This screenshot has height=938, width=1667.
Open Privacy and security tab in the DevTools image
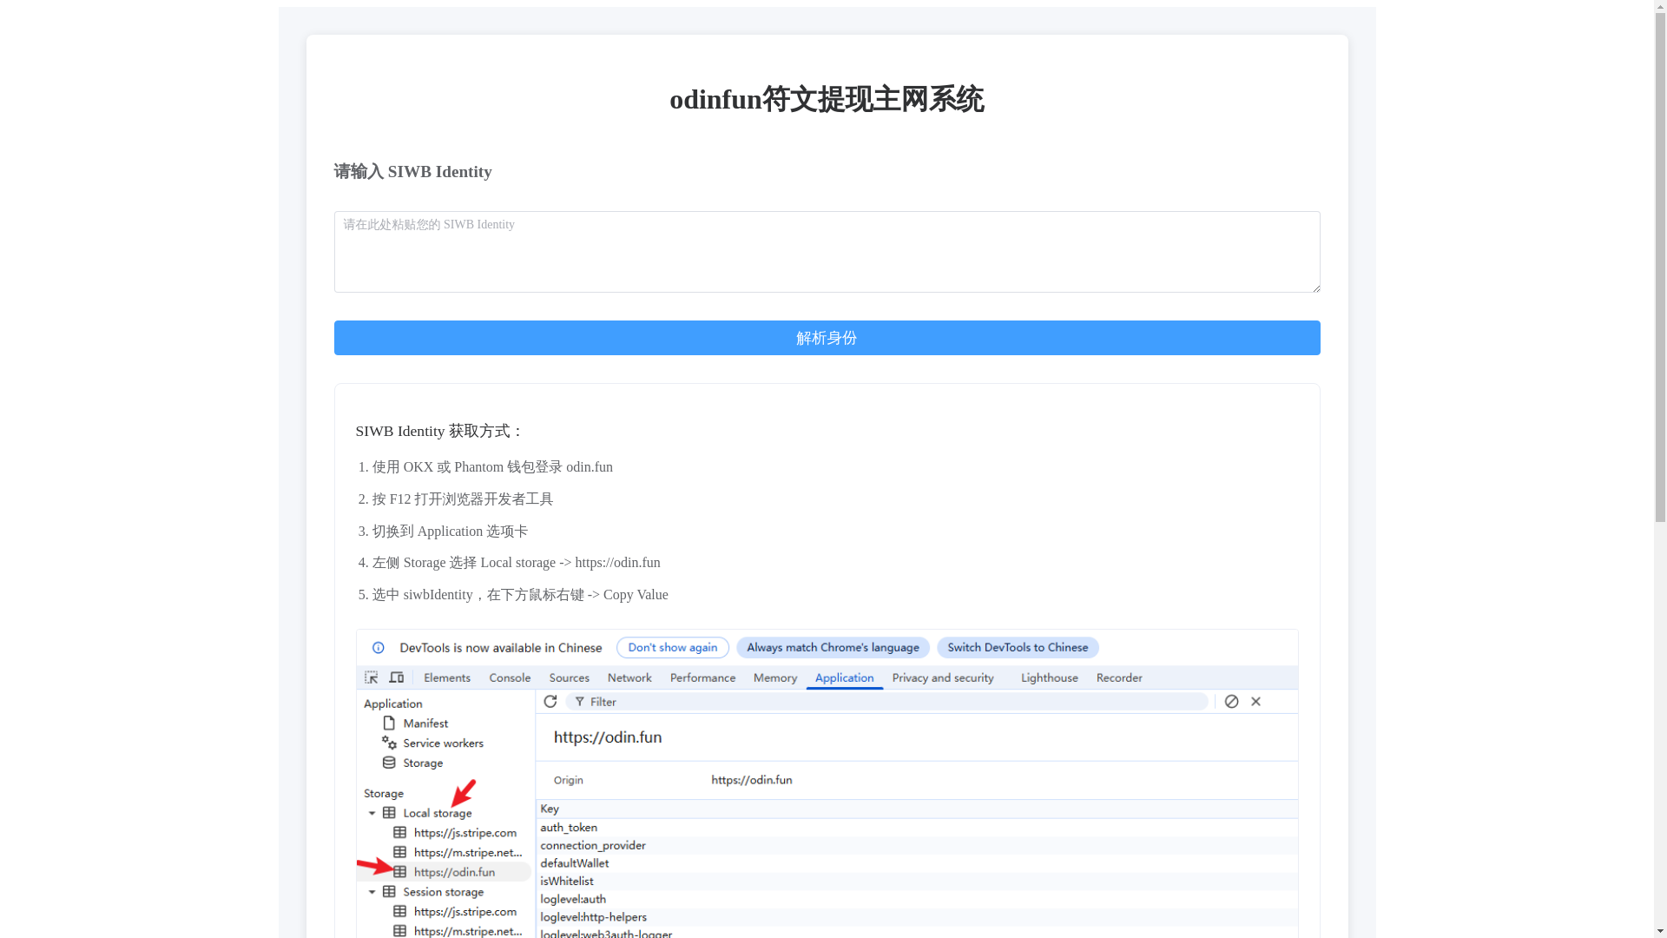pos(943,678)
